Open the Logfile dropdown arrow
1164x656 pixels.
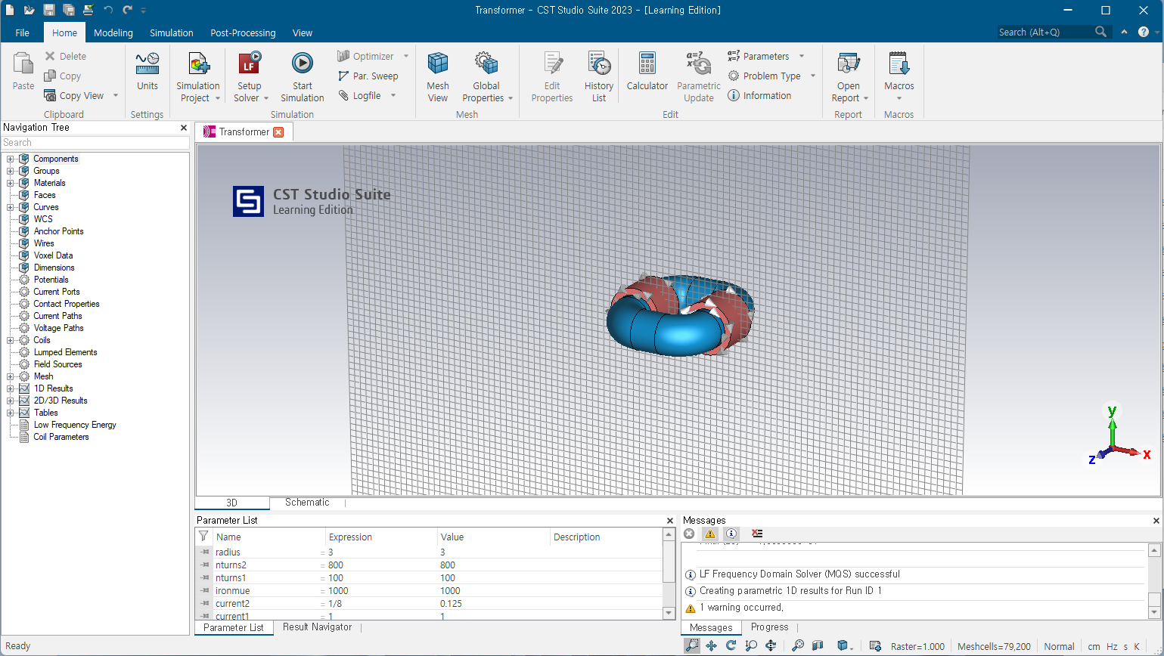tap(394, 96)
